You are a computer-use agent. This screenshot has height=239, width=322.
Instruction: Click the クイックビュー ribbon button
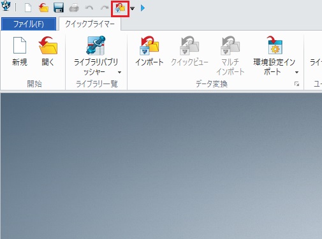(x=189, y=51)
